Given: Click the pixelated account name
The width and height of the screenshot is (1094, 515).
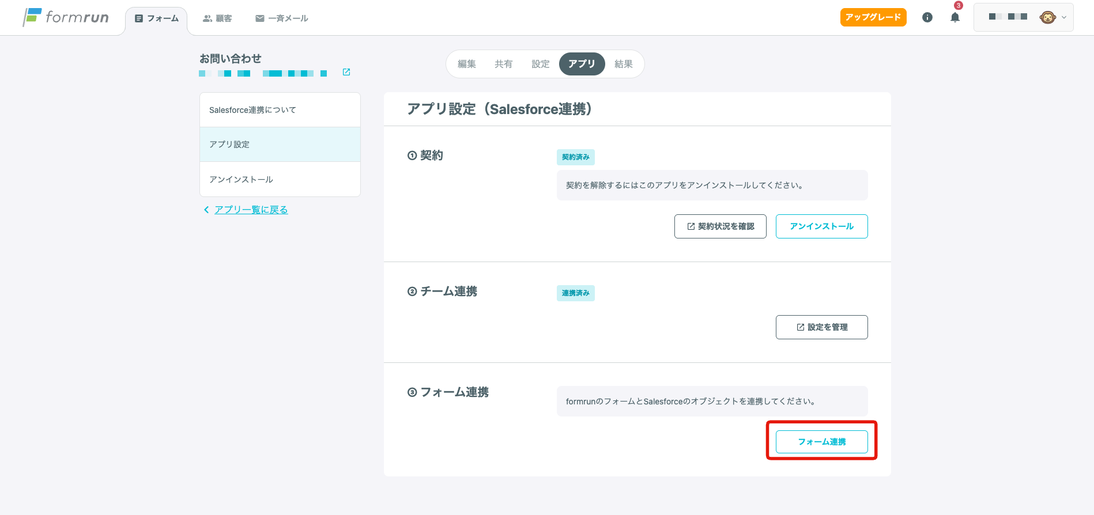Looking at the screenshot, I should [1008, 17].
